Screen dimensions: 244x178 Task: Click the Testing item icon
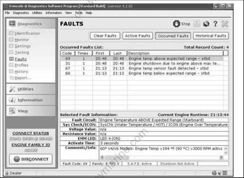(11, 52)
